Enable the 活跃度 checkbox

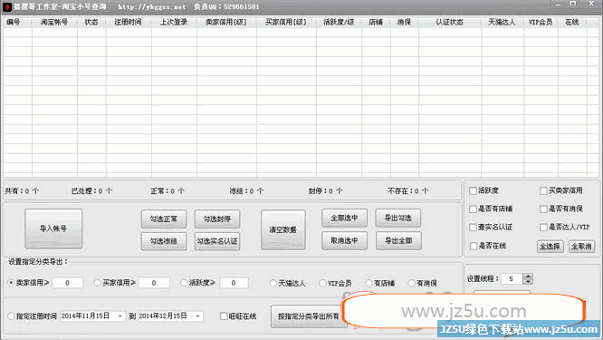click(x=473, y=190)
